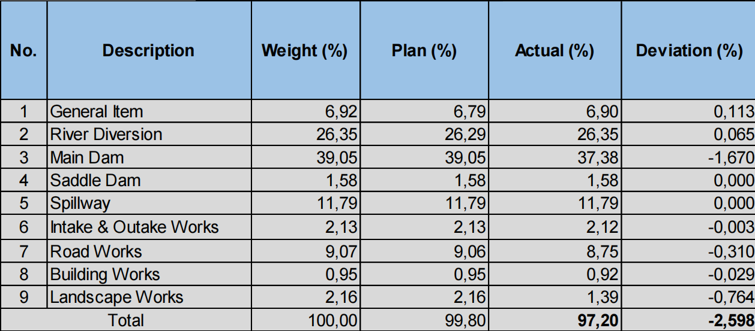The width and height of the screenshot is (755, 331).
Task: Click the Actual (%) column header
Action: (x=555, y=50)
